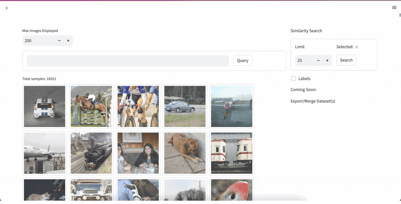The height and width of the screenshot is (204, 401).
Task: Decrease Max Images Displayed with minus
Action: [x=59, y=41]
